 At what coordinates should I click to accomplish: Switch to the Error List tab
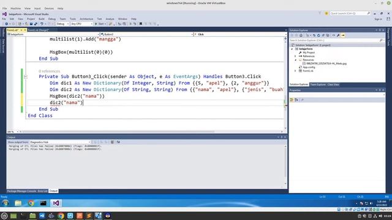tap(42, 191)
